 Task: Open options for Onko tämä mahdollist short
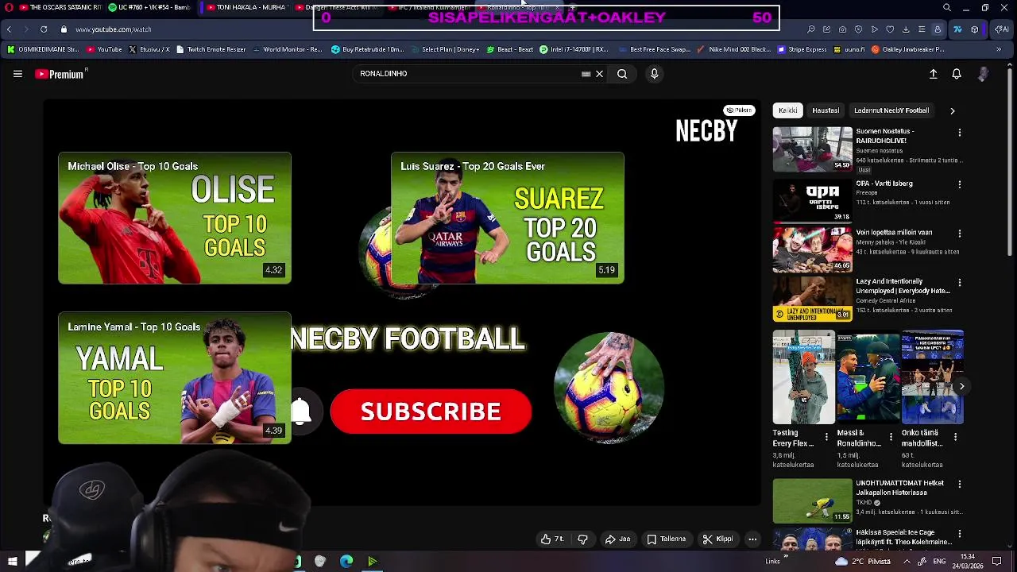(x=955, y=437)
